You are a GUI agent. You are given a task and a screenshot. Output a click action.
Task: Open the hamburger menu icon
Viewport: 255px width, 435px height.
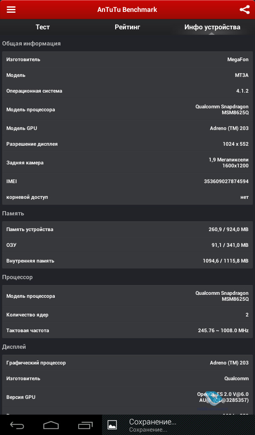tap(11, 10)
